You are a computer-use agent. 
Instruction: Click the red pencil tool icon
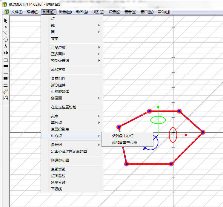(x=5, y=91)
